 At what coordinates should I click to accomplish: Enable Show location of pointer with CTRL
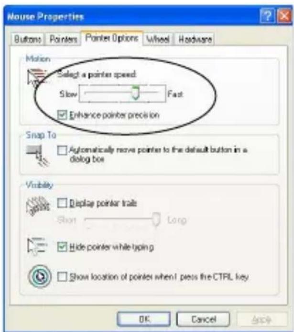coord(62,276)
